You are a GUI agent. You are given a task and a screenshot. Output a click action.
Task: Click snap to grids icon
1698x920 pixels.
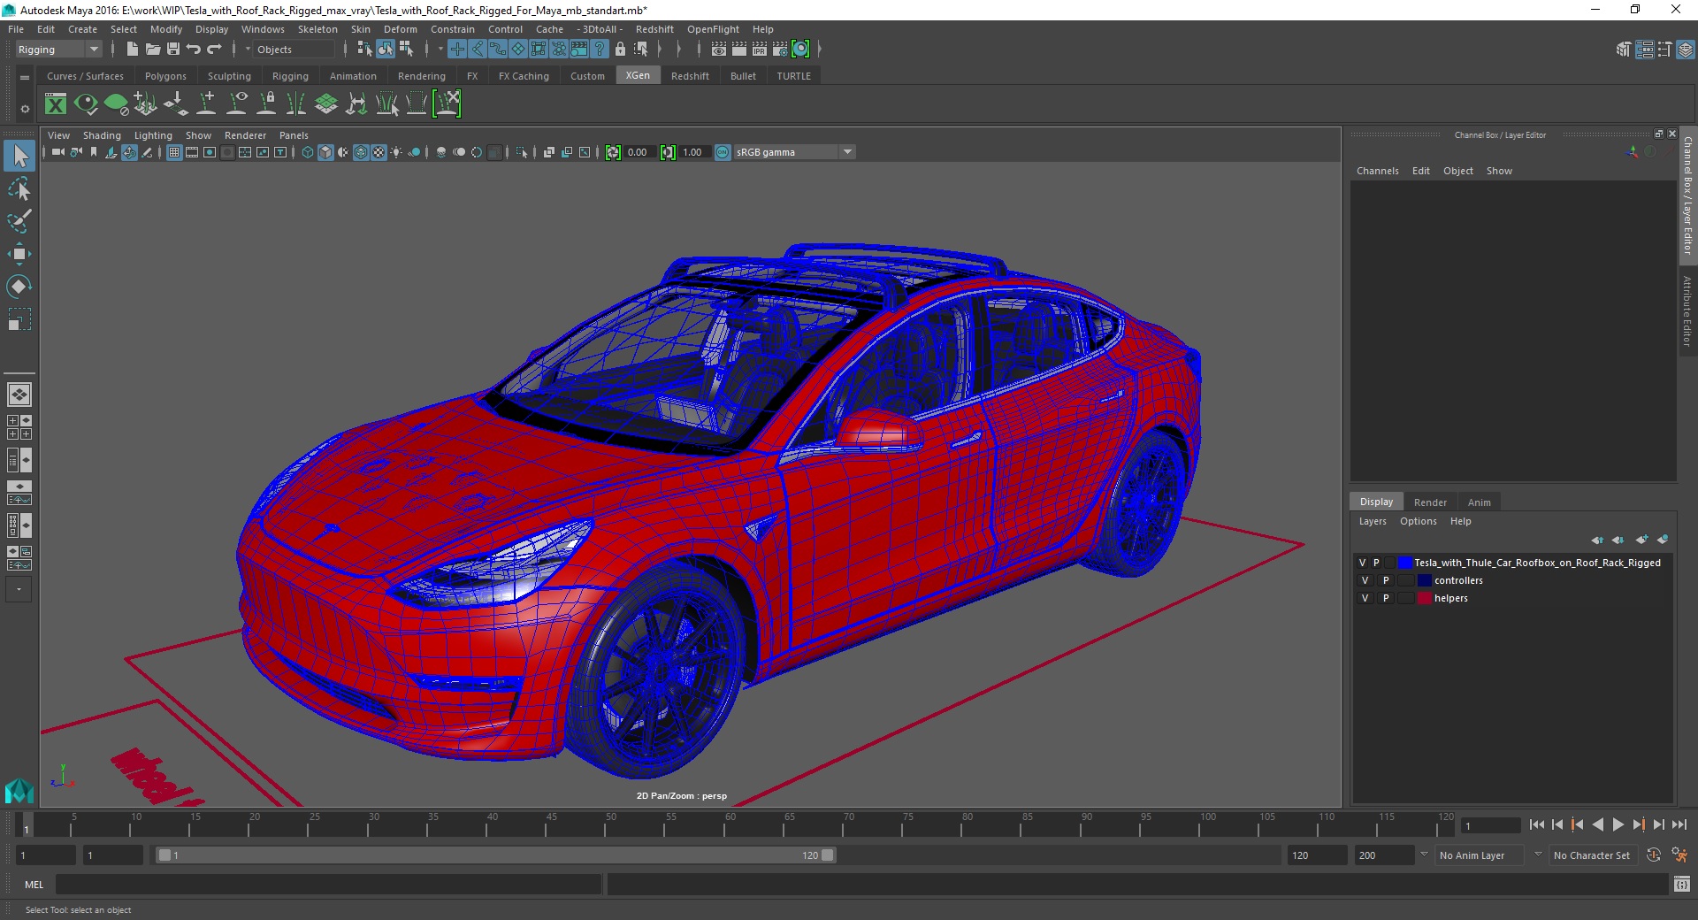pyautogui.click(x=457, y=50)
